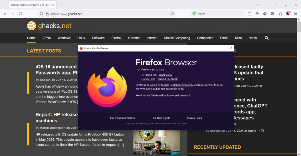Open End-User Rights link
This screenshot has height=156, width=301.
[x=161, y=118]
